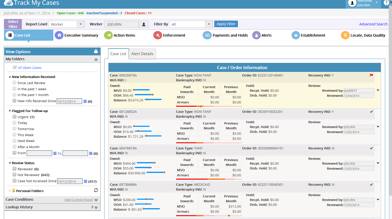
Task: Open the Filter By dropdown
Action: tap(209, 24)
